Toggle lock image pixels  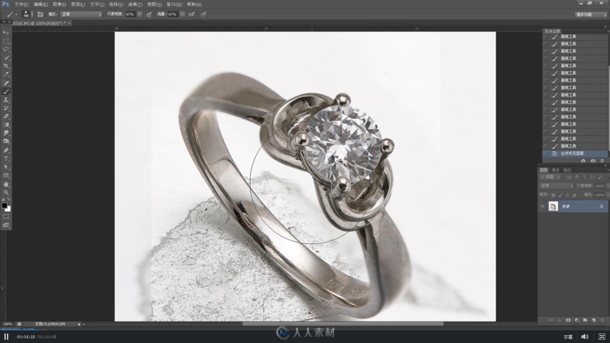coord(560,195)
